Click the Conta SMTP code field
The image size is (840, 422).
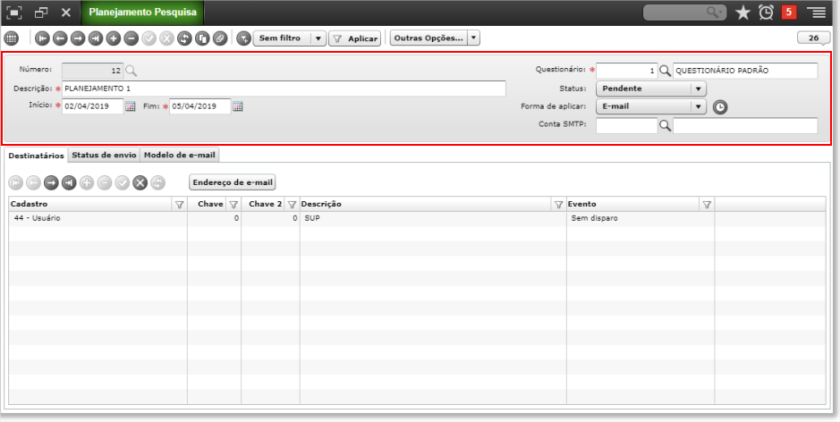pos(627,126)
